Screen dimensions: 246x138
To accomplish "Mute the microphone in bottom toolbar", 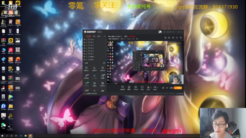I will click(148, 88).
